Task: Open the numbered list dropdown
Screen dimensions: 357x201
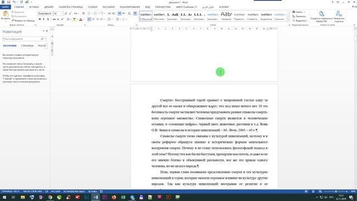Action: (x=99, y=13)
